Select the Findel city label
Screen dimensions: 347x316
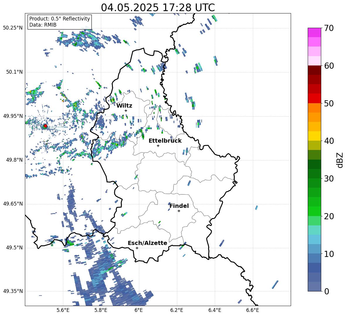point(179,206)
